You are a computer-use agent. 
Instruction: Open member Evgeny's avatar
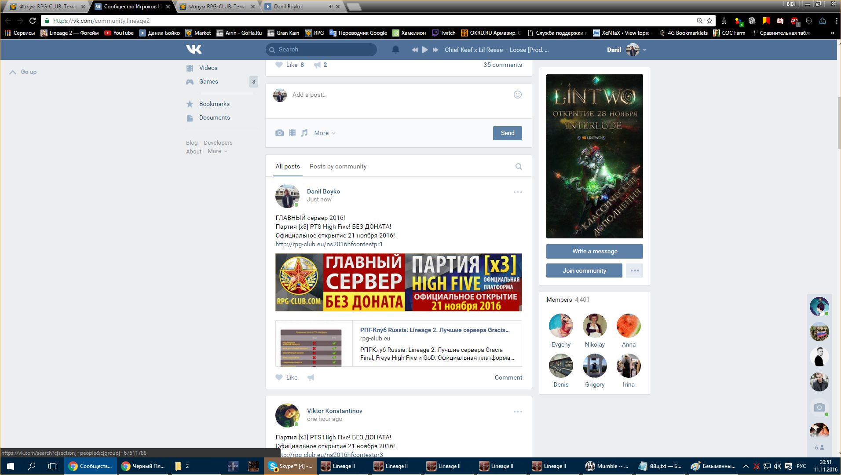pyautogui.click(x=561, y=325)
